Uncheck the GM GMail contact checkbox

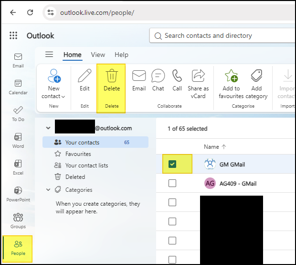pos(172,164)
